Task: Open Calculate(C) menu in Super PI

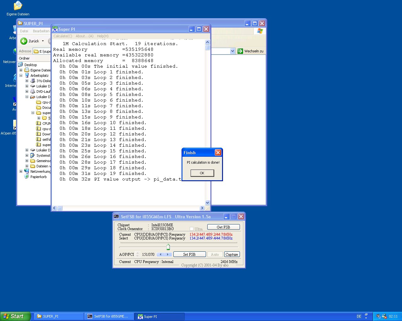Action: tap(63, 36)
